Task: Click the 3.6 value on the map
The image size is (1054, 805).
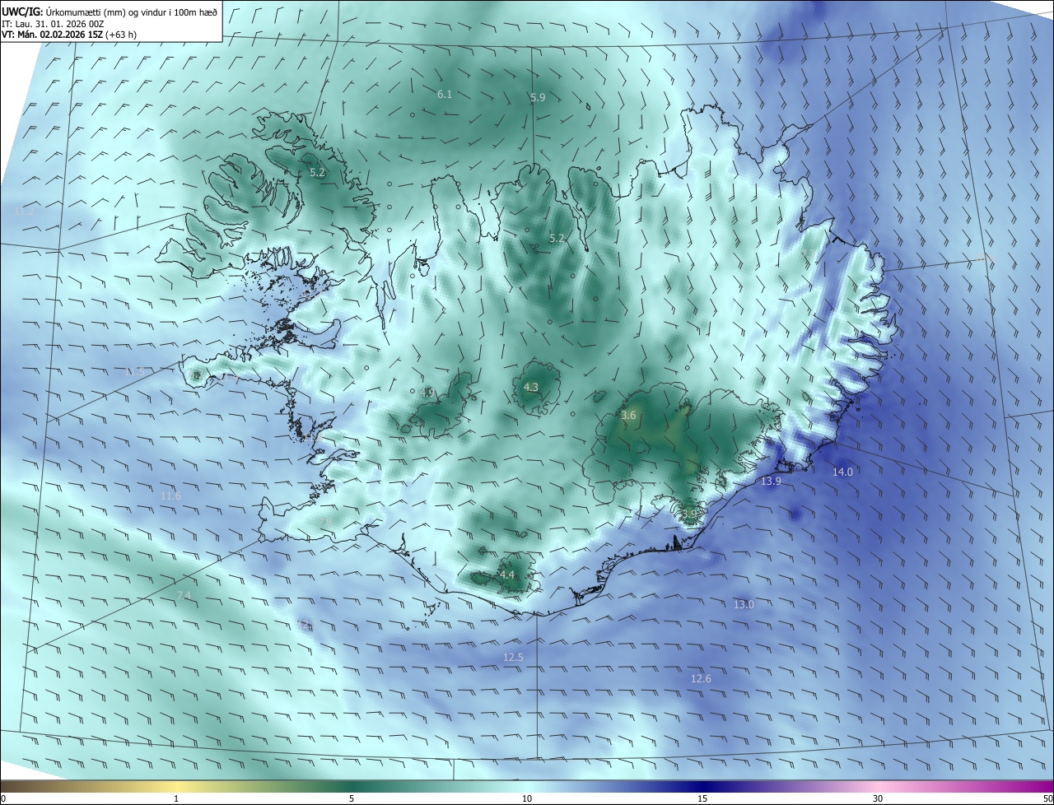Action: [628, 416]
